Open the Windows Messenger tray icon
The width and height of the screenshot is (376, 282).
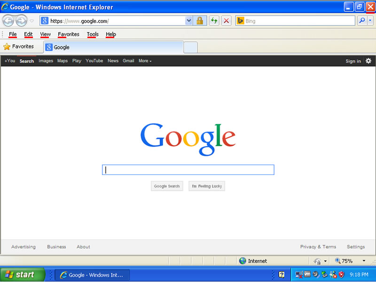pos(333,274)
